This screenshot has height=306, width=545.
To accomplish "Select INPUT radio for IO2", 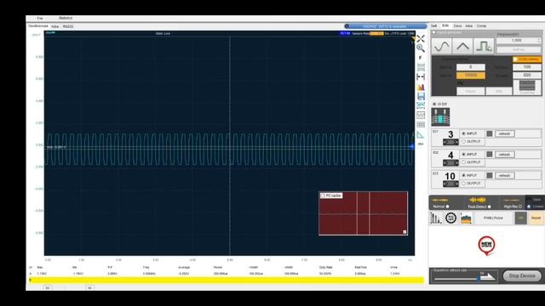I will [x=463, y=155].
